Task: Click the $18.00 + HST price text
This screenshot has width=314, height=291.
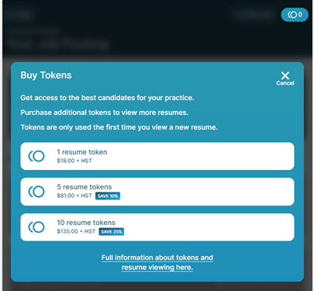Action: coord(74,161)
